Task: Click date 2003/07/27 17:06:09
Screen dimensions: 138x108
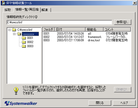Action: pos(70,40)
